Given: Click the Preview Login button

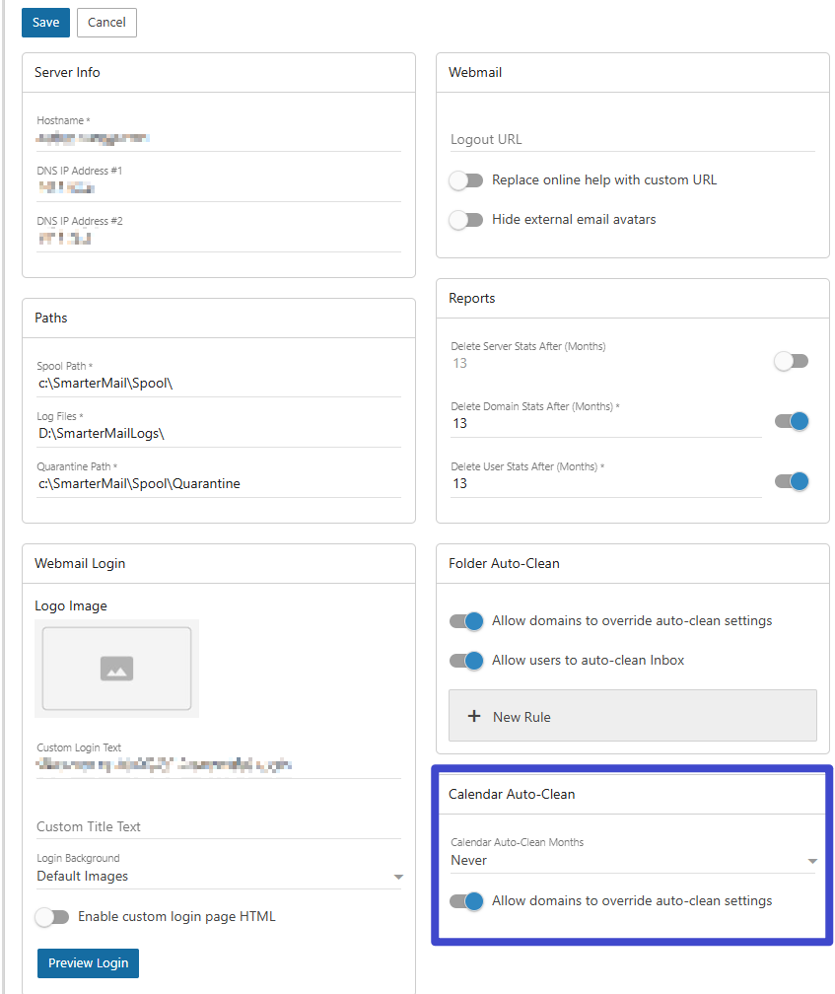Looking at the screenshot, I should [88, 962].
